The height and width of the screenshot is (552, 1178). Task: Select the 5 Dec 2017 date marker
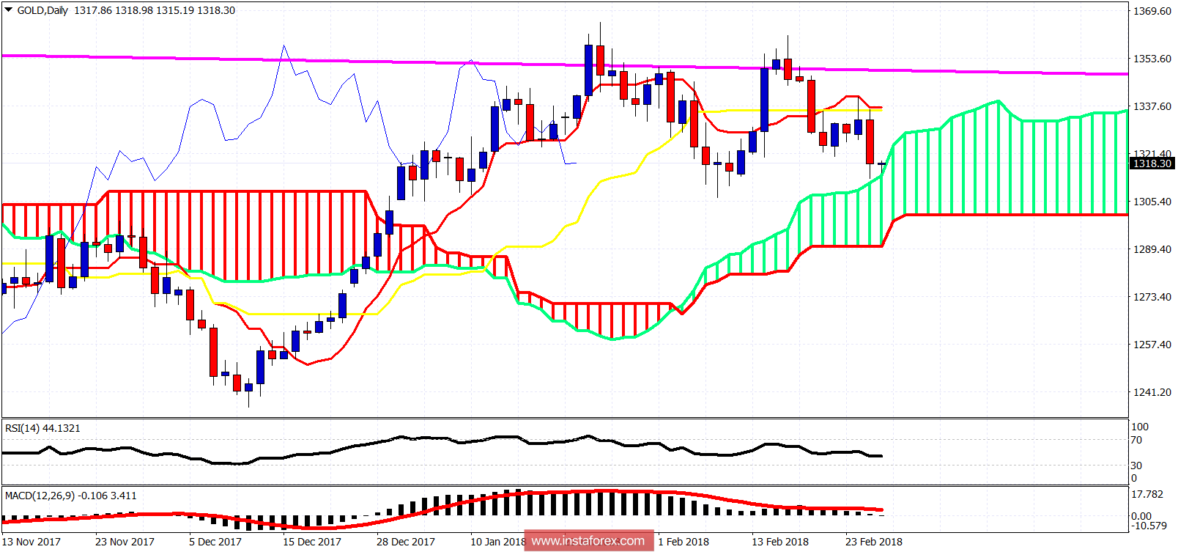(215, 542)
